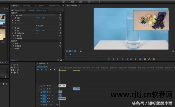
Task: Toggle the uniform scale checkbox in Effect Controls
Action: (36, 26)
